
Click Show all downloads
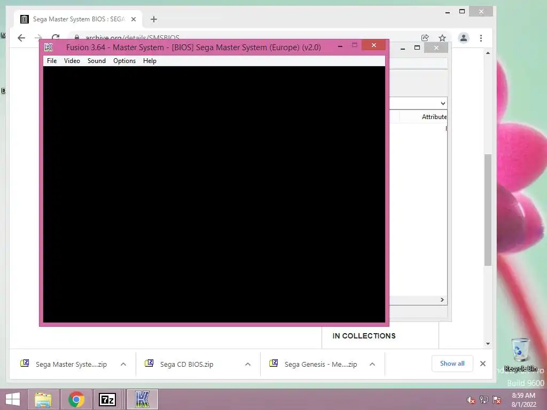pyautogui.click(x=452, y=363)
